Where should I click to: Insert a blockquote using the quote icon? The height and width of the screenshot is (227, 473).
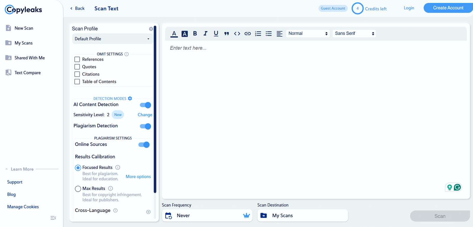point(226,34)
